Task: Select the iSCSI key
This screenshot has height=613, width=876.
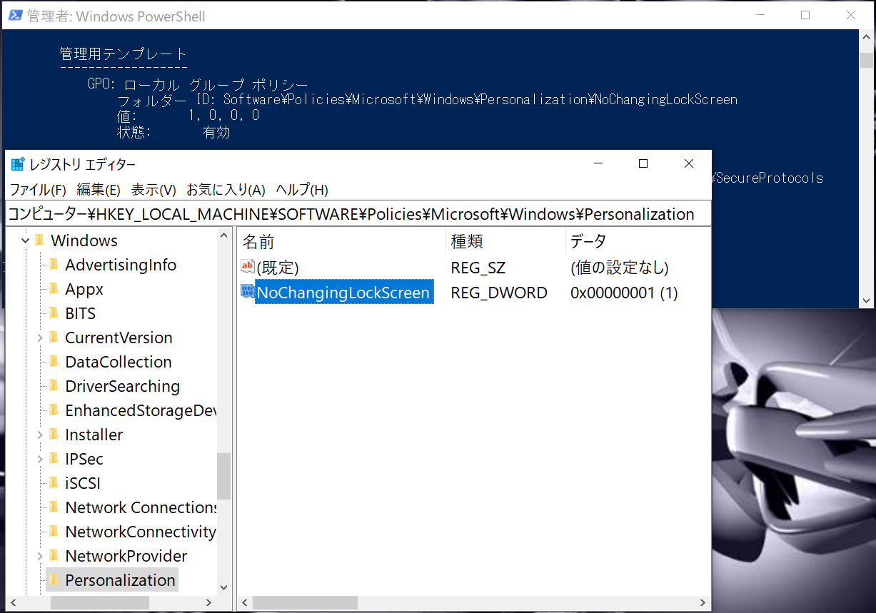Action: click(83, 483)
